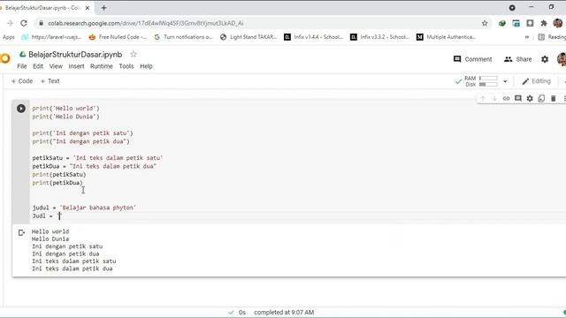Screen dimensions: 566x318
Task: Add a new Text cell
Action: [x=50, y=81]
